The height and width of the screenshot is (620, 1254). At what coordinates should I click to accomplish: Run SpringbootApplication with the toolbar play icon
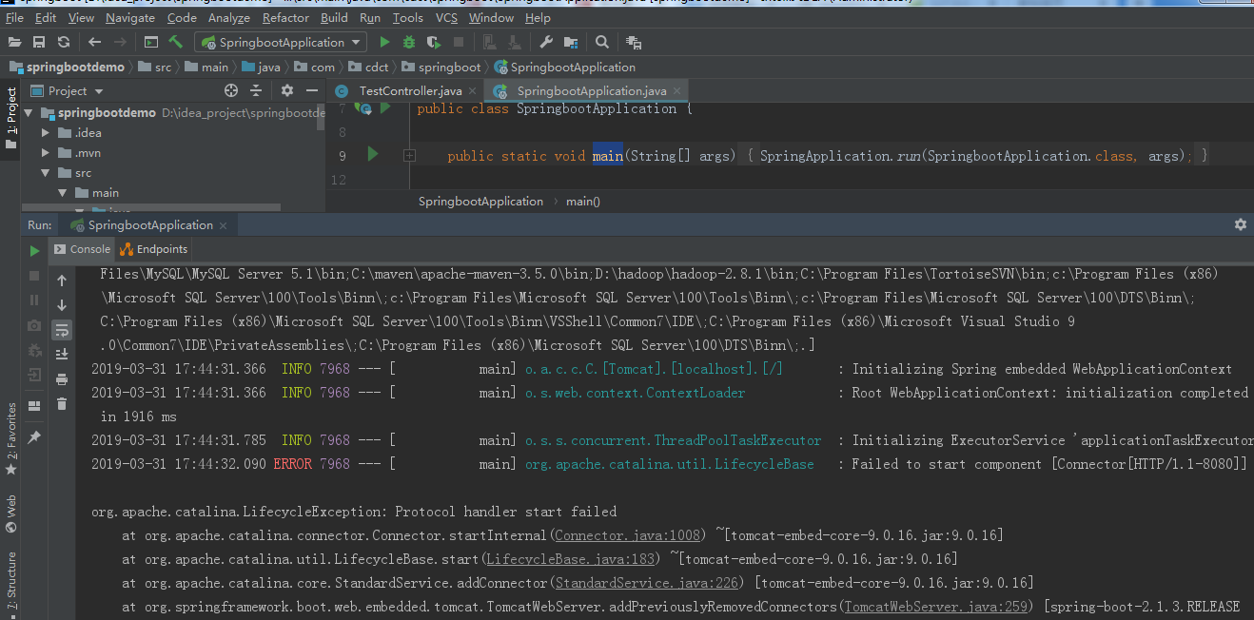[384, 42]
